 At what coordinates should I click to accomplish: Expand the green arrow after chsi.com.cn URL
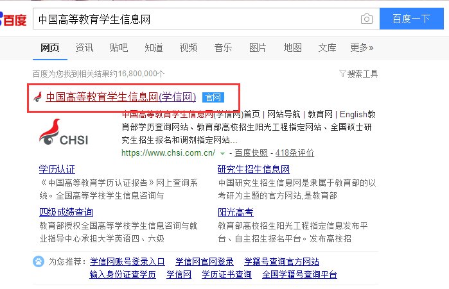(x=222, y=154)
